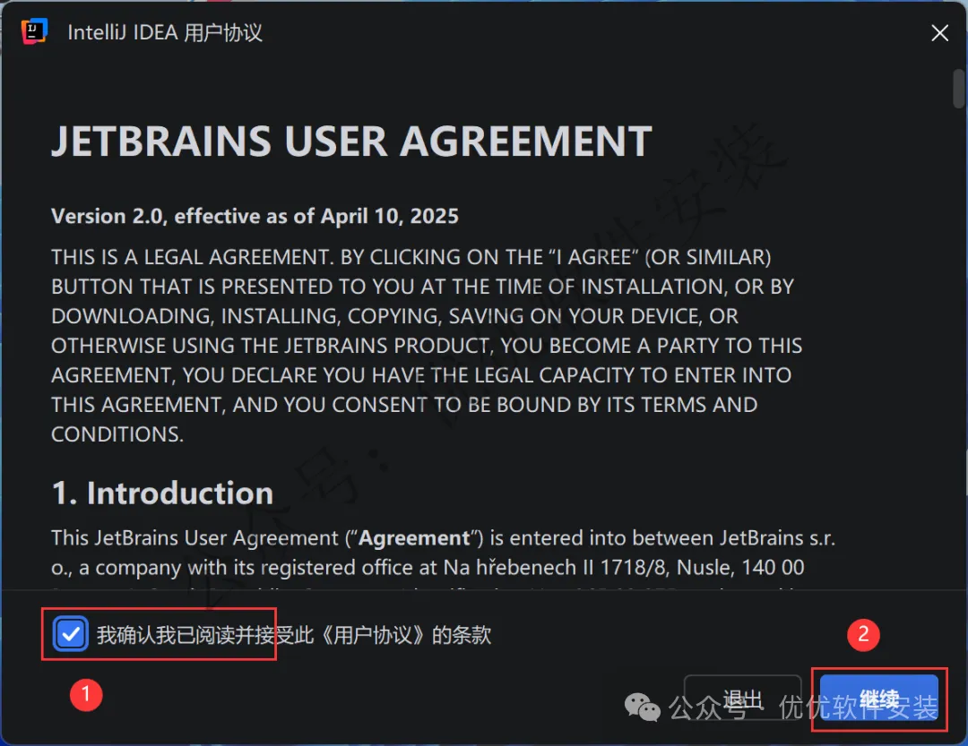Click the 'Version 2.0, effective as of April 10, 2025' line
Viewport: 968px width, 746px height.
coord(255,216)
